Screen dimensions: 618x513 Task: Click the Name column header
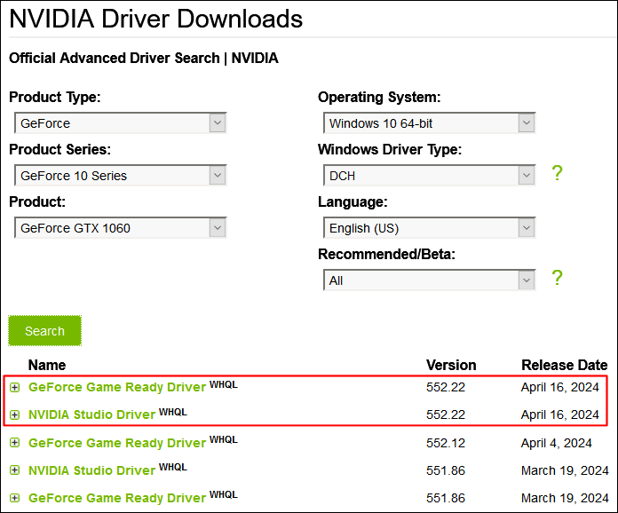(x=47, y=365)
